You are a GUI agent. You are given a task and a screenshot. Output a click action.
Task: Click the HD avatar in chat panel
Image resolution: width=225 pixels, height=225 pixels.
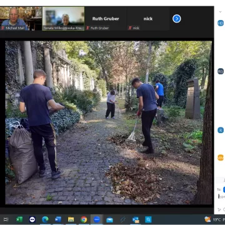(x=221, y=23)
